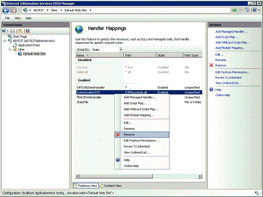This screenshot has height=197, width=263.
Task: Switch to the Content View tab
Action: tap(111, 186)
